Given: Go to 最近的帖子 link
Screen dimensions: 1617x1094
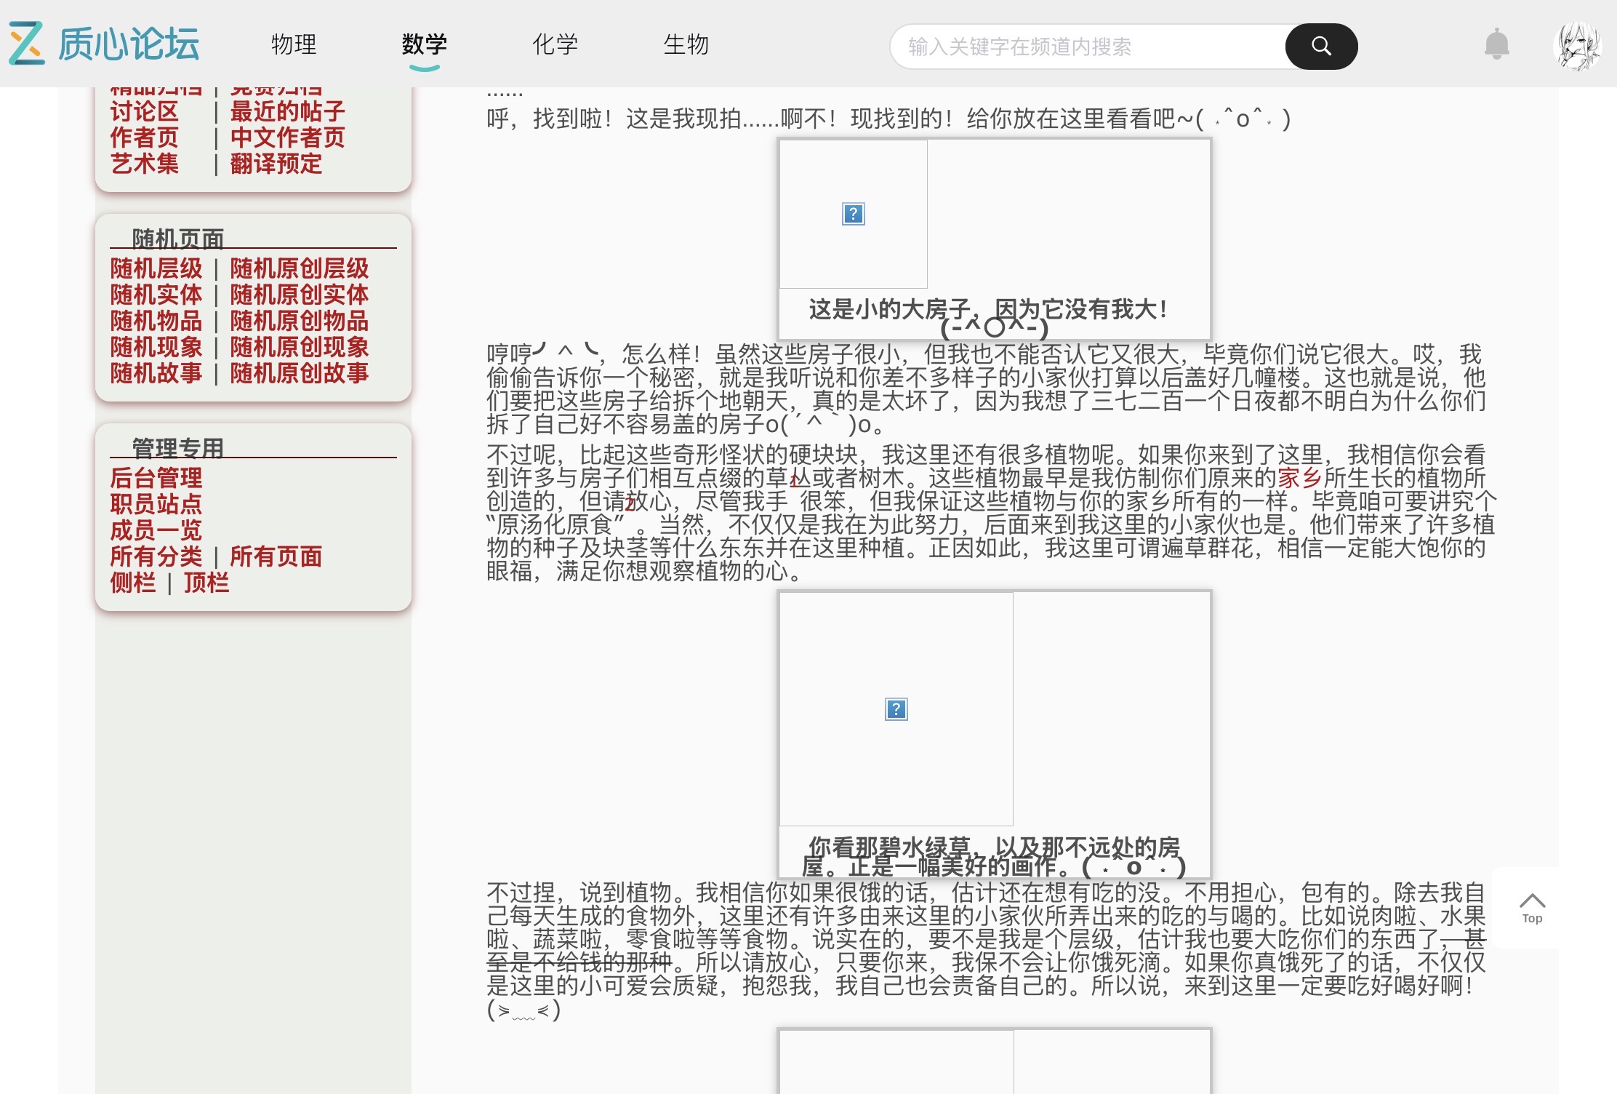Looking at the screenshot, I should coord(287,111).
